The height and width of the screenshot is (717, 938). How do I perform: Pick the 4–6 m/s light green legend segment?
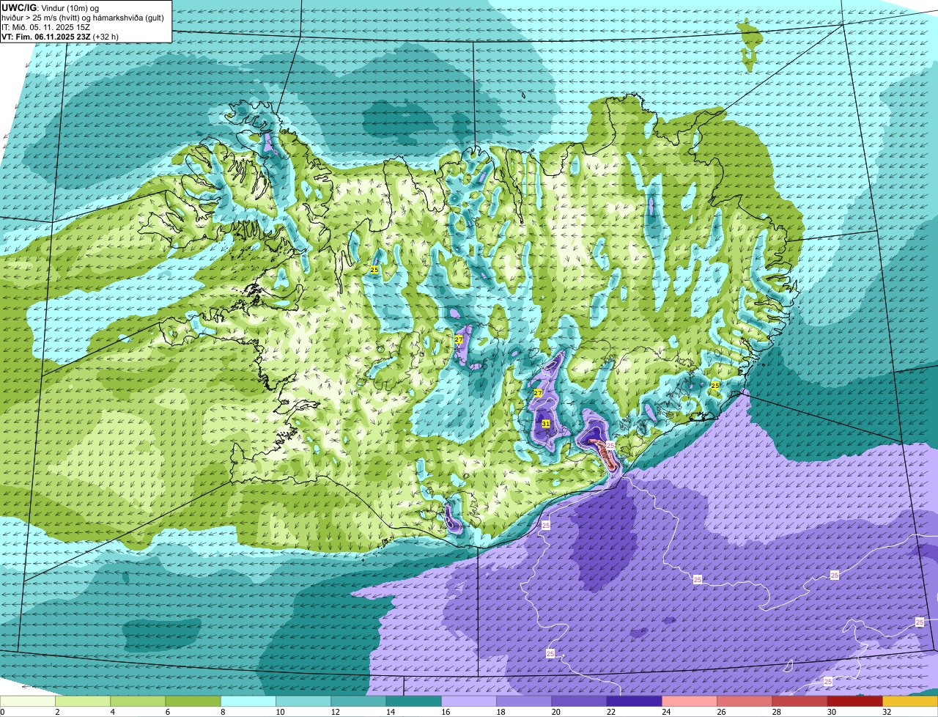click(x=138, y=702)
